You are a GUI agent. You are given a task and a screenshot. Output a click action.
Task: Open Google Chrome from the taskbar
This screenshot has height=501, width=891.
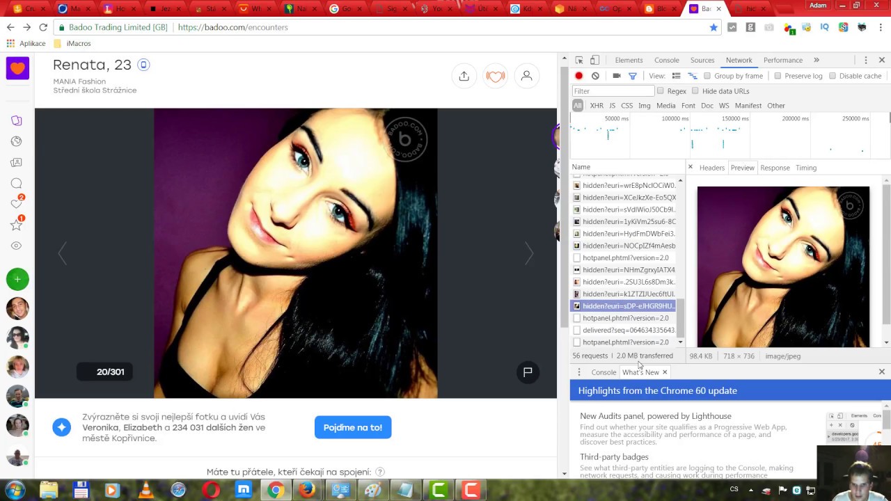tap(276, 490)
